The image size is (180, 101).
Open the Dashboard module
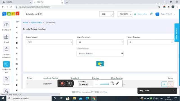click(x=6, y=26)
